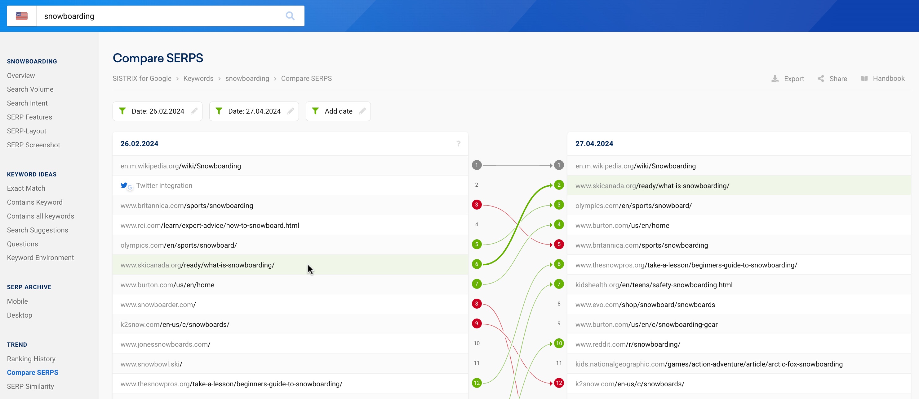919x399 pixels.
Task: Open Search Volume in sidebar
Action: 30,89
